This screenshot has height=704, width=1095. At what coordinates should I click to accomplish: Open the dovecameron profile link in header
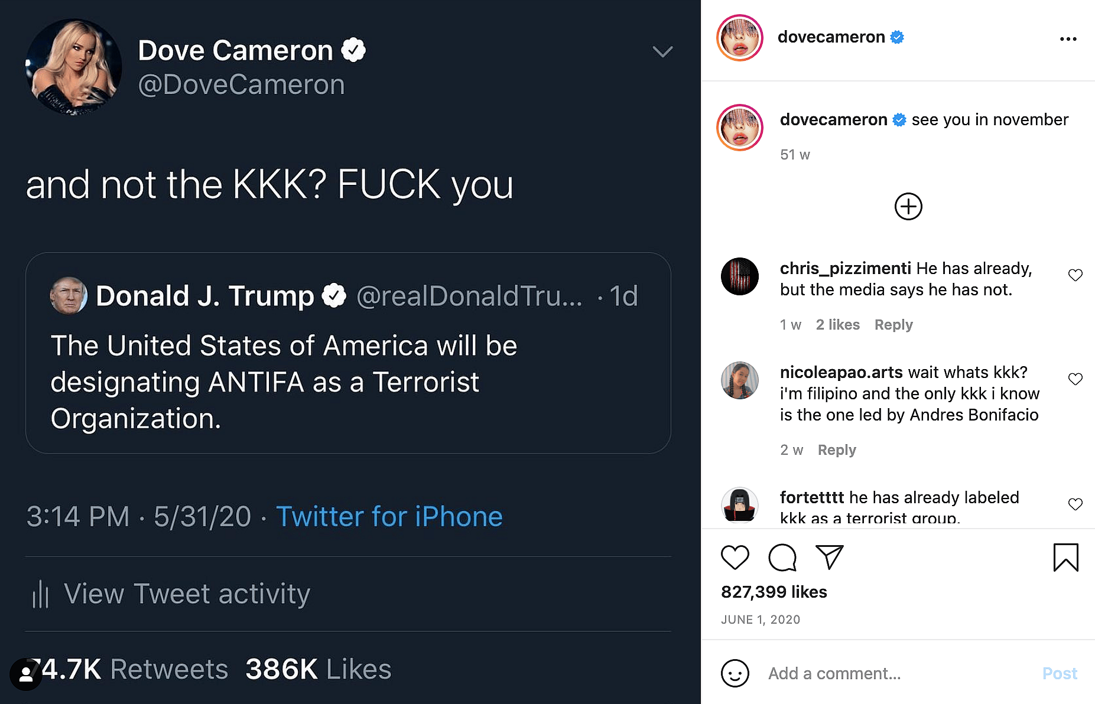831,37
